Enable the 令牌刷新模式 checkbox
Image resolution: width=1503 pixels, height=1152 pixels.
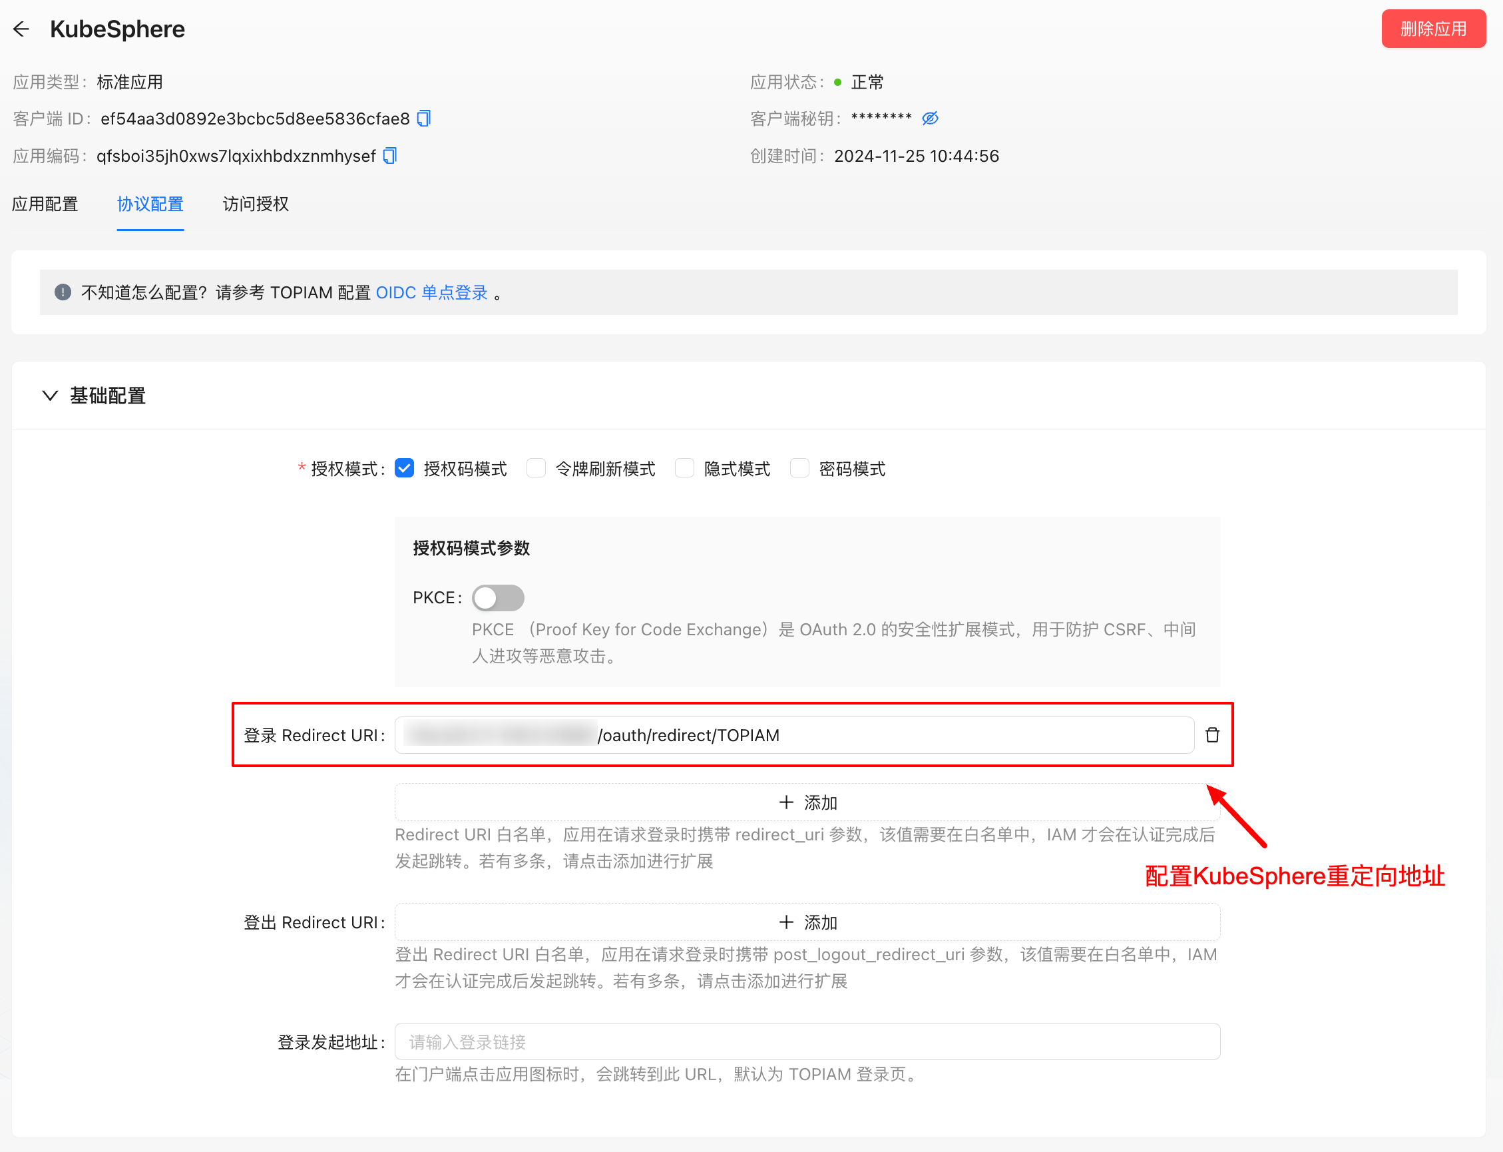tap(536, 468)
